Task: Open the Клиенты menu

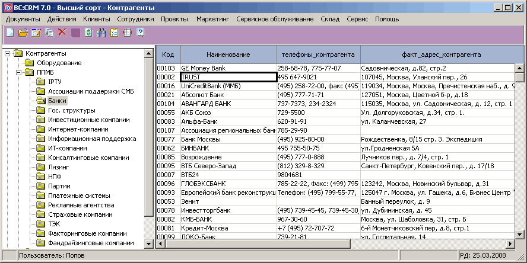Action: pyautogui.click(x=97, y=19)
